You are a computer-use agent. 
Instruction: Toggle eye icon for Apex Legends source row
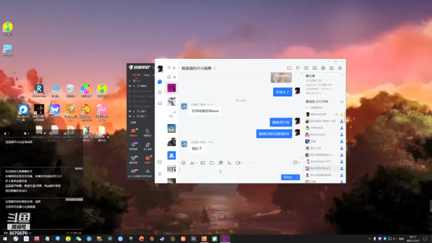pos(130,106)
